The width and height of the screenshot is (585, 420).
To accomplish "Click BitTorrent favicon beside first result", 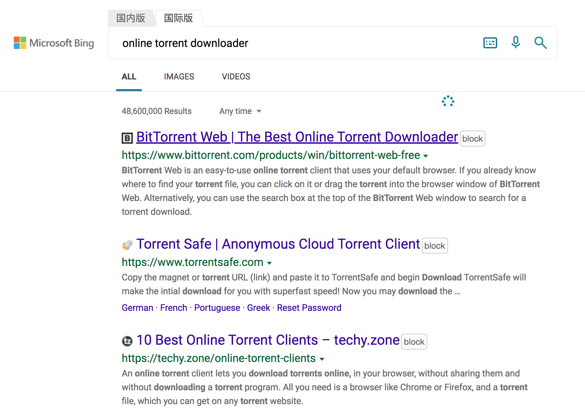I will (x=127, y=138).
